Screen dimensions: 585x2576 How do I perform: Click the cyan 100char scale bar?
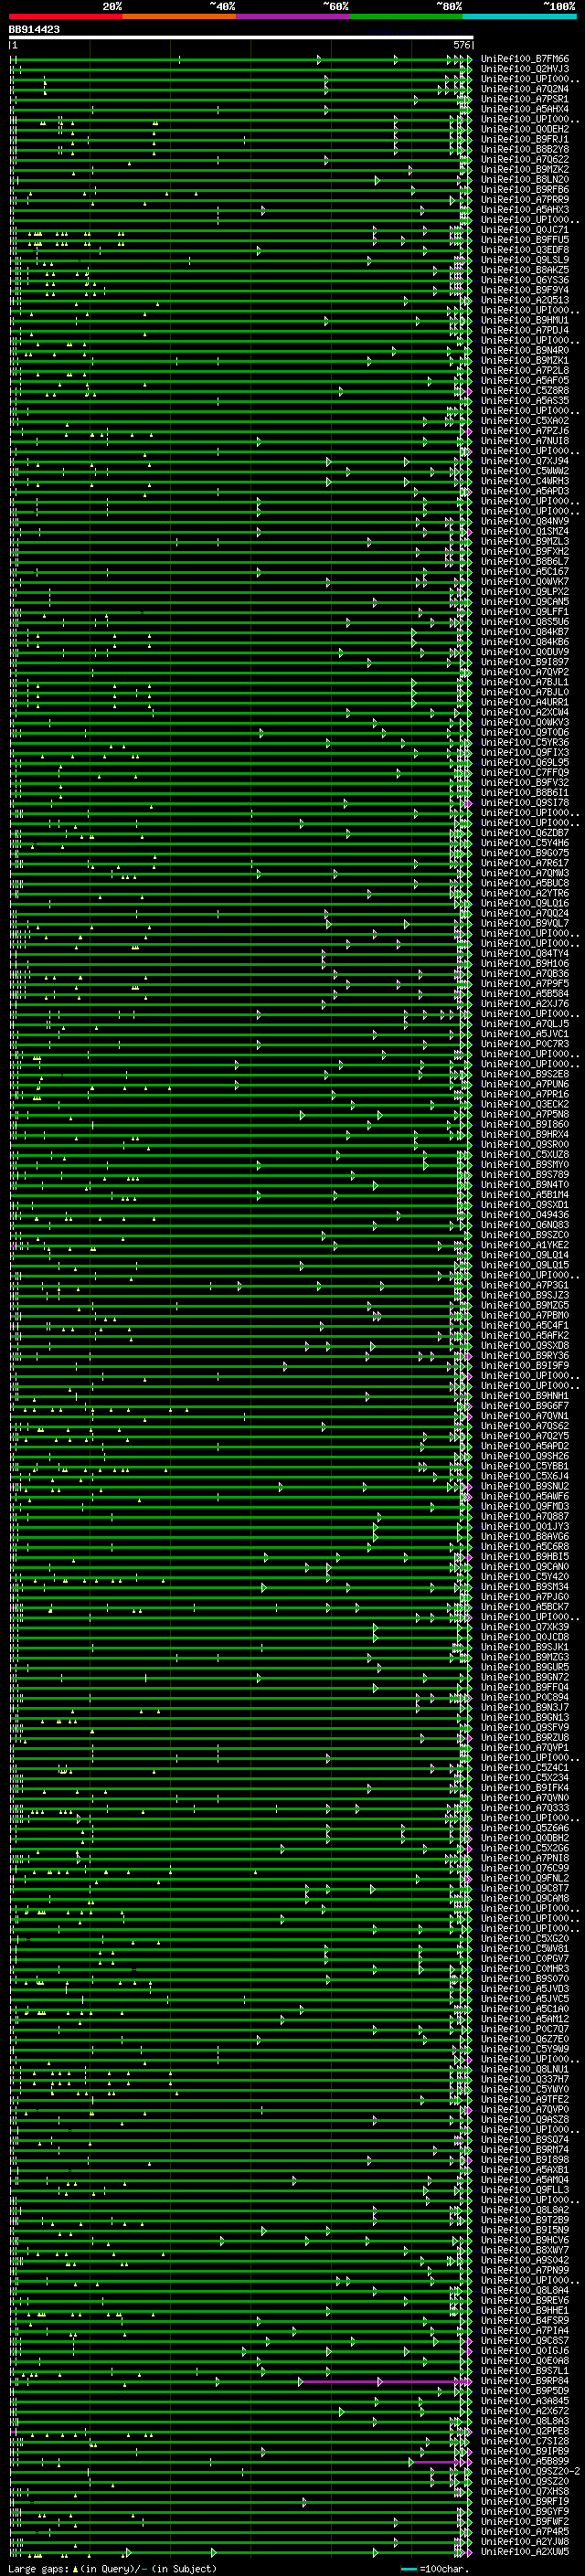pos(409,2569)
